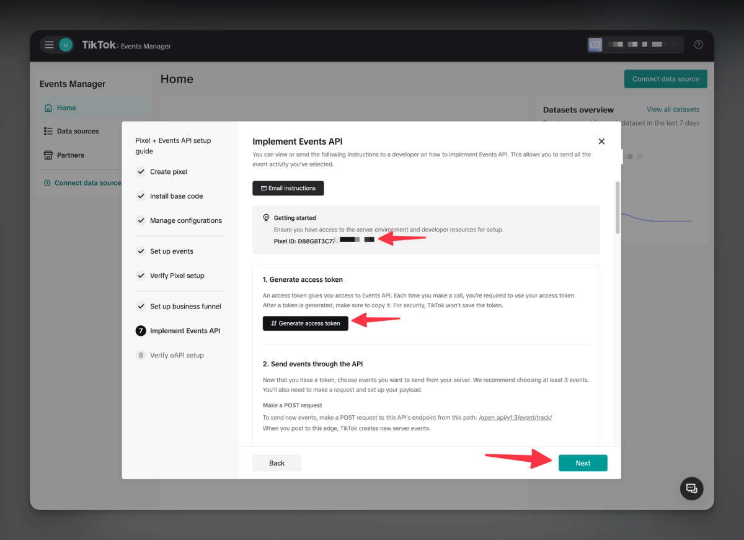Click the Events Manager sidebar title
The height and width of the screenshot is (540, 744).
point(73,84)
